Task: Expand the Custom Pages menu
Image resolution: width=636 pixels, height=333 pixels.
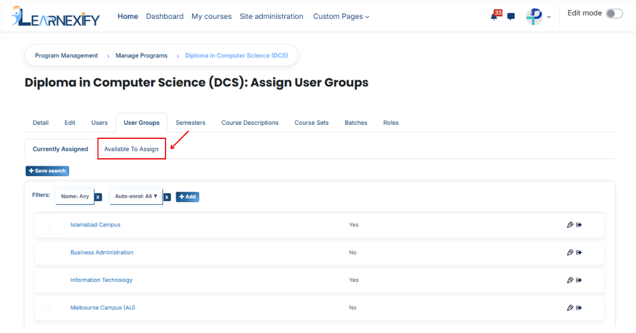Action: (341, 16)
